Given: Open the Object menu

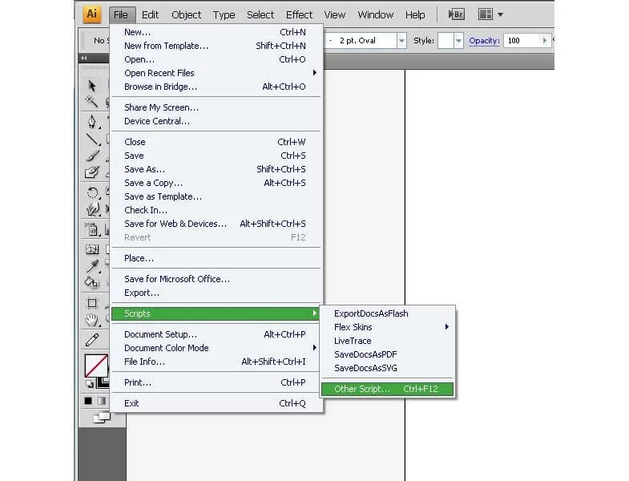Looking at the screenshot, I should 187,15.
